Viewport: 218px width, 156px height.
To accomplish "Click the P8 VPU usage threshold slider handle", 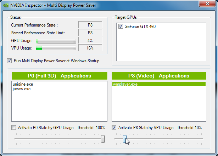I will 125,139.
